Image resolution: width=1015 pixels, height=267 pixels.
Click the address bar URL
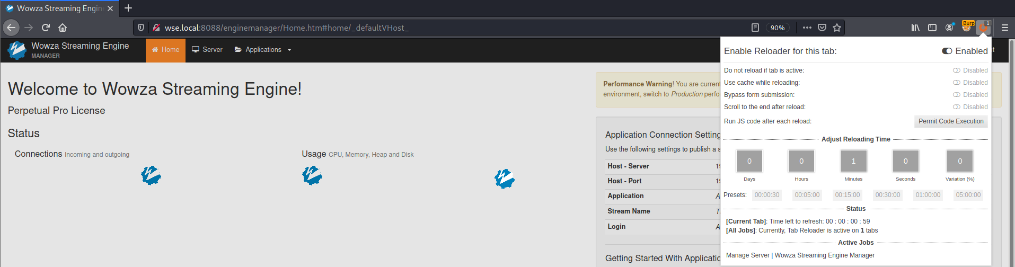click(x=287, y=28)
